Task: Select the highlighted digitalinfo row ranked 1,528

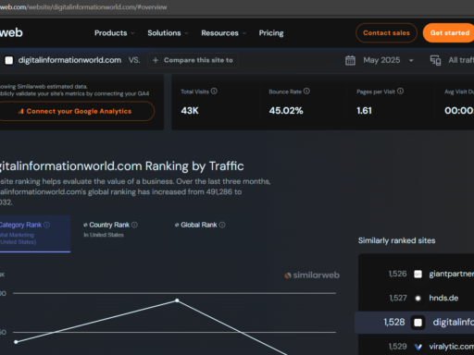Action: click(x=414, y=323)
